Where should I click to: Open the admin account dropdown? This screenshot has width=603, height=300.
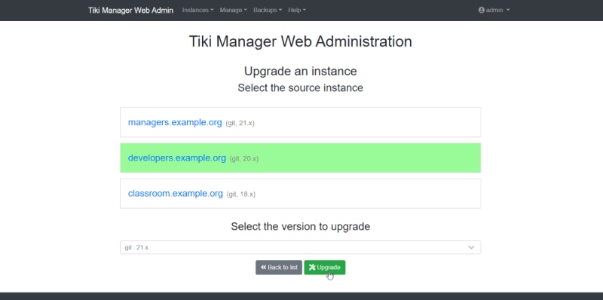494,10
